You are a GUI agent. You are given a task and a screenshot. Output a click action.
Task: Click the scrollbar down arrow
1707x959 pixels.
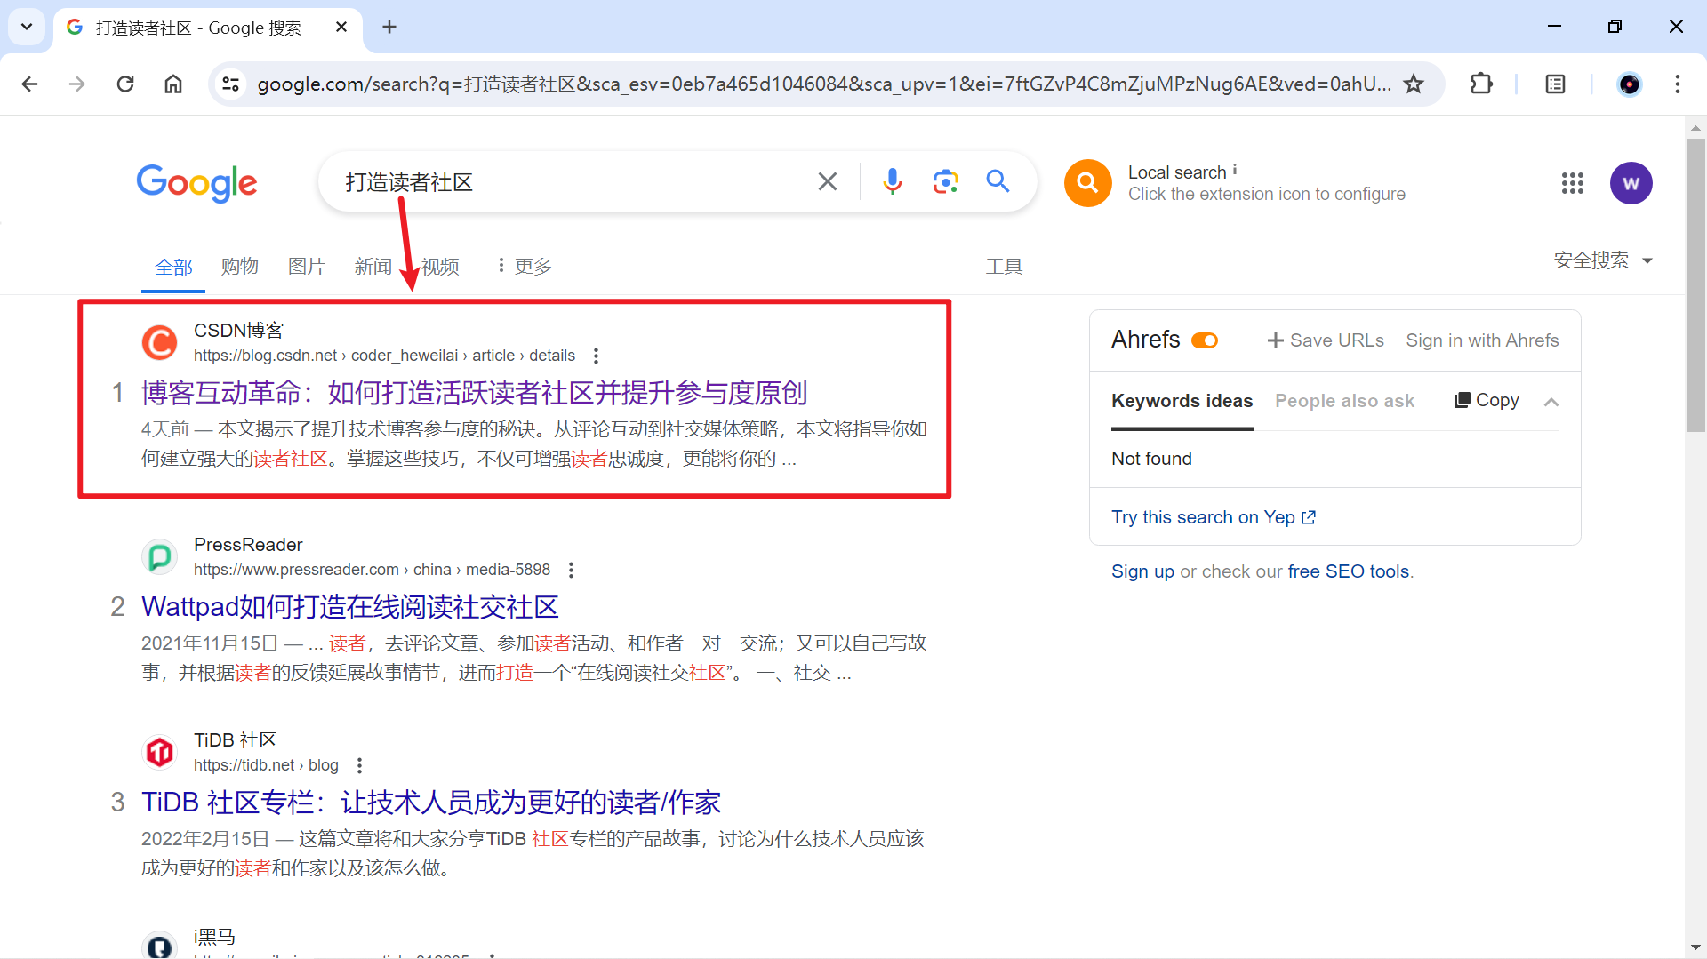coord(1695,947)
